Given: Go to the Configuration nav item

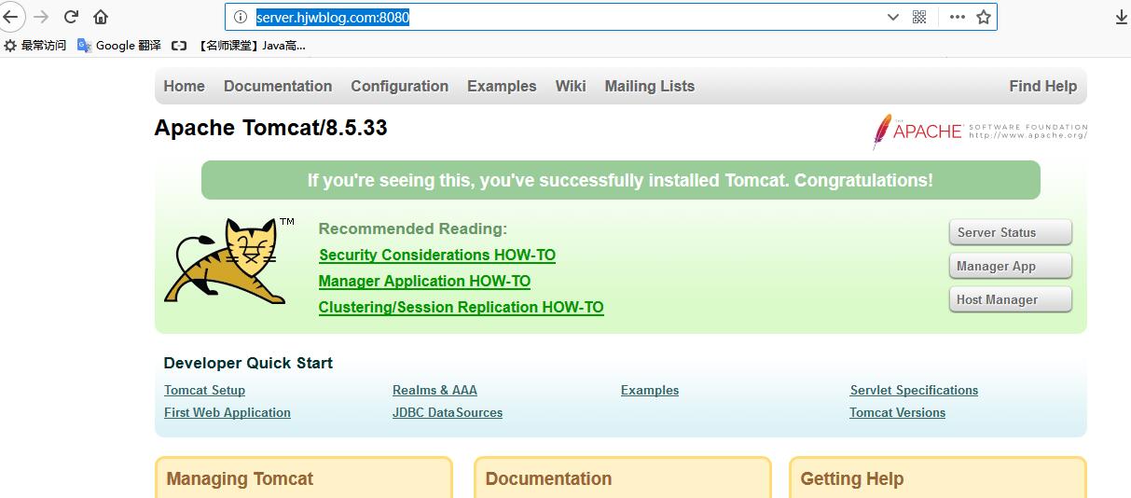Looking at the screenshot, I should coord(399,86).
